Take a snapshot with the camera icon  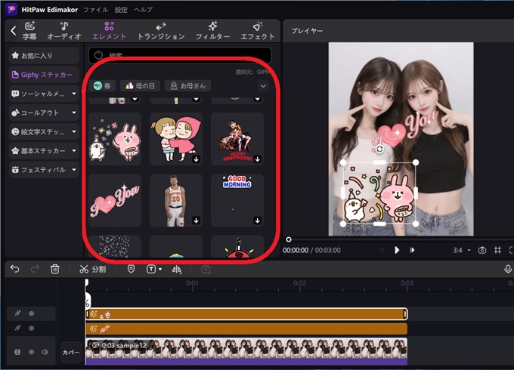click(482, 250)
